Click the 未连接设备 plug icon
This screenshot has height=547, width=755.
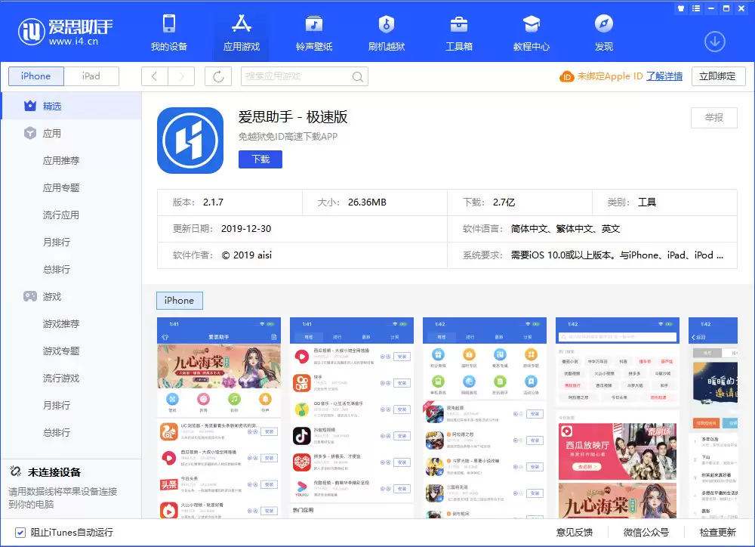15,471
